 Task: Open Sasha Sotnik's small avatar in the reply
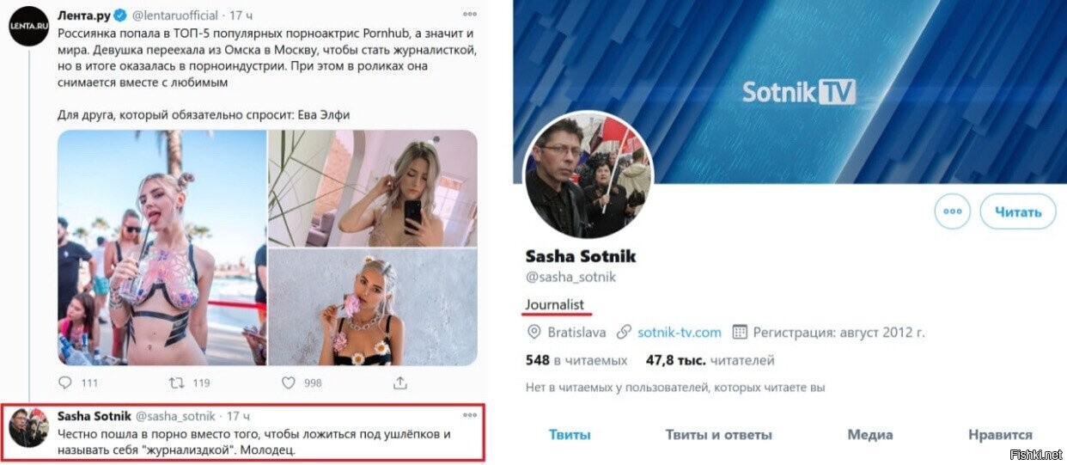28,427
